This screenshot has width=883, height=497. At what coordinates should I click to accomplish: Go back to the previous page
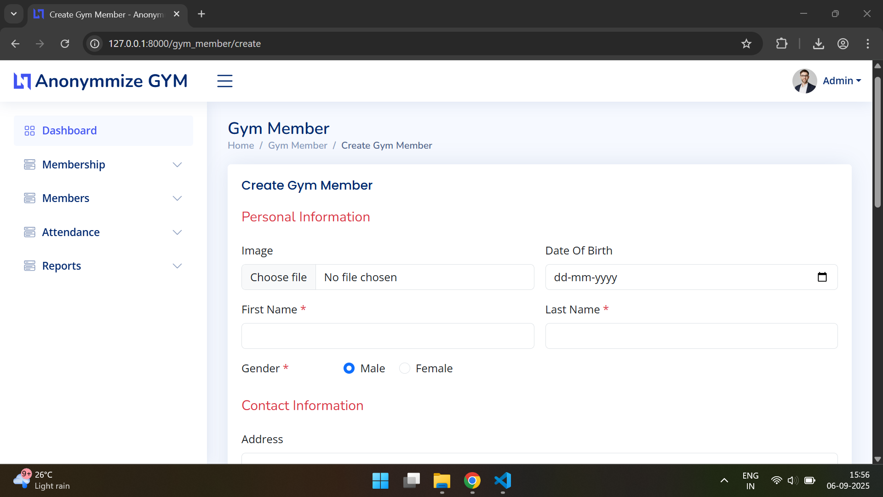click(15, 44)
